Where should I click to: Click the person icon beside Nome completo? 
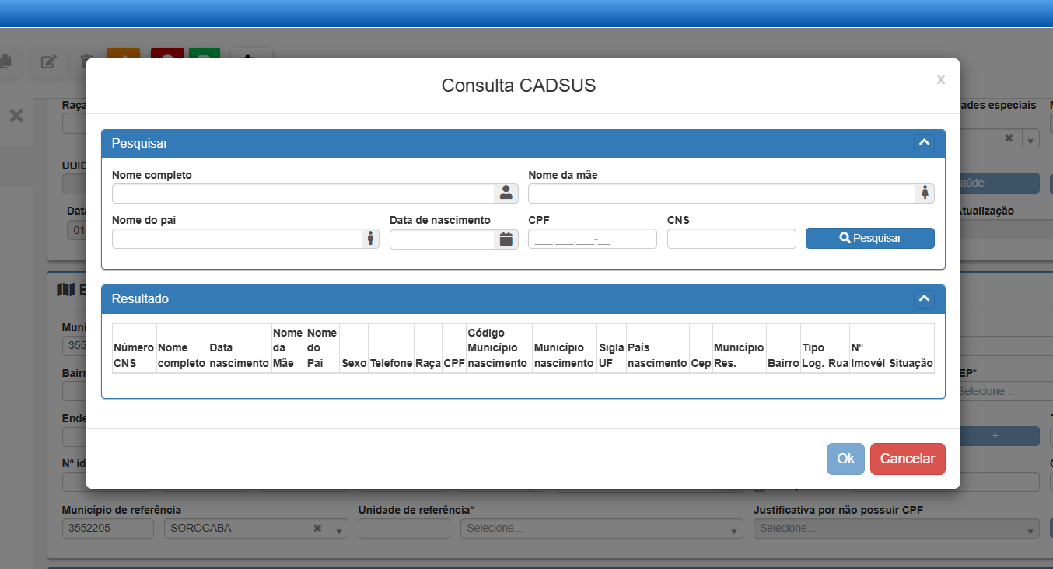(506, 194)
